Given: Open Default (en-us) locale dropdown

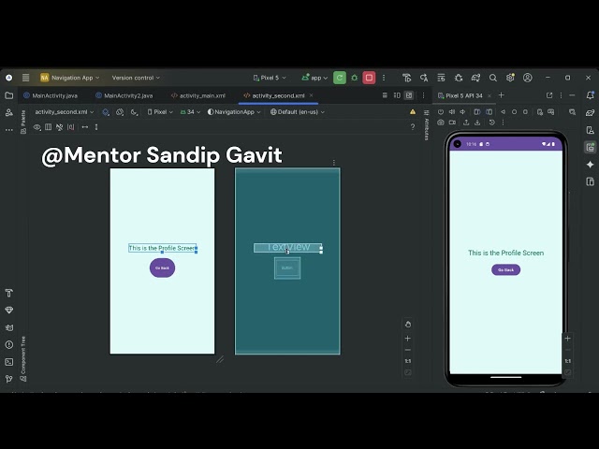Looking at the screenshot, I should [x=298, y=112].
